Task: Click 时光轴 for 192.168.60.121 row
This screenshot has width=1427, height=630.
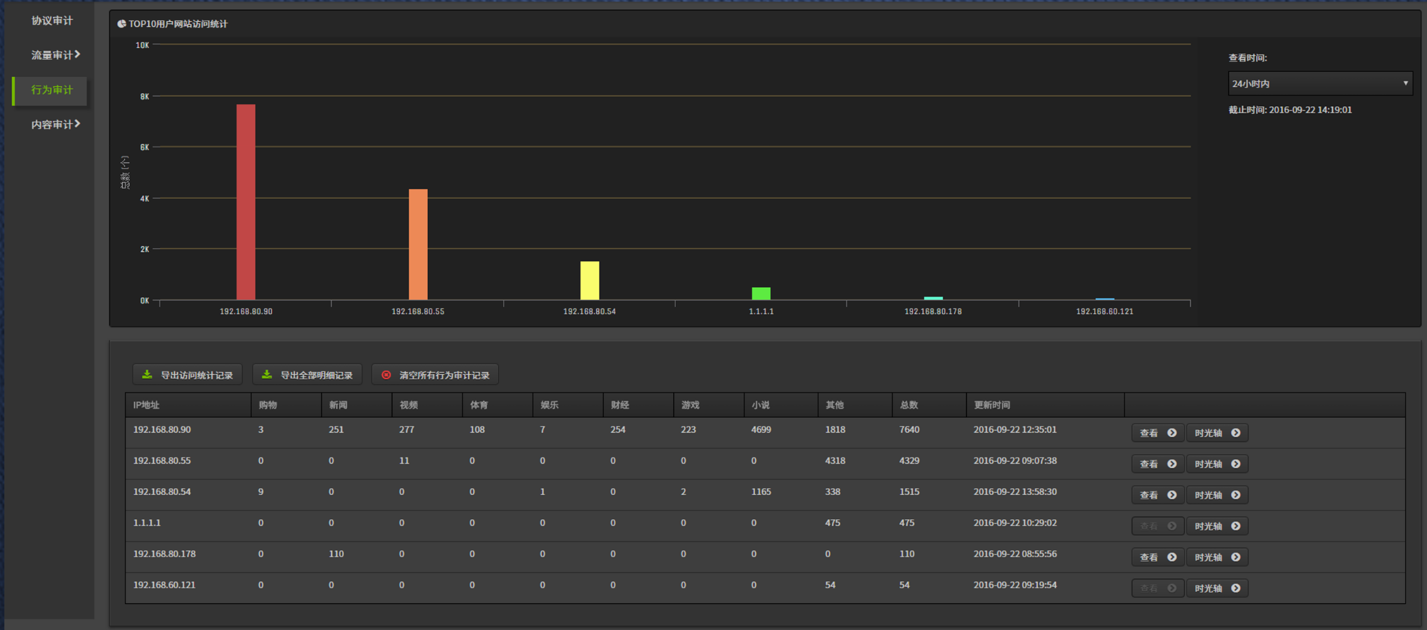Action: pos(1217,588)
